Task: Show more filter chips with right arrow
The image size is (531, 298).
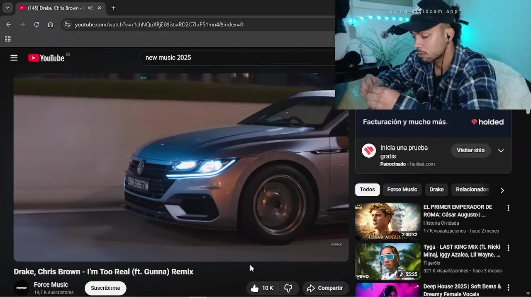Action: [x=502, y=190]
